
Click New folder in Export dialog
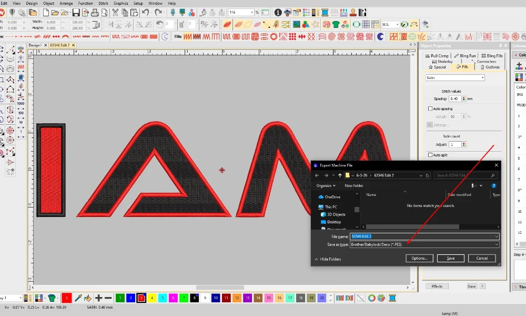tap(353, 186)
